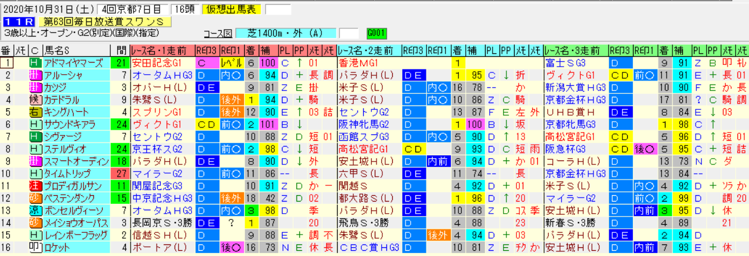Click the 11R race number badge
This screenshot has height=256, width=749.
[19, 21]
